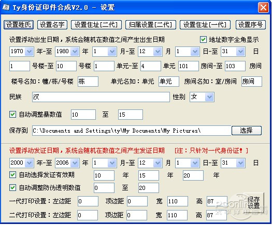Image resolution: width=272 pixels, height=225 pixels.
Task: Select the ending 单元 field containing 4
Action: coord(151,66)
